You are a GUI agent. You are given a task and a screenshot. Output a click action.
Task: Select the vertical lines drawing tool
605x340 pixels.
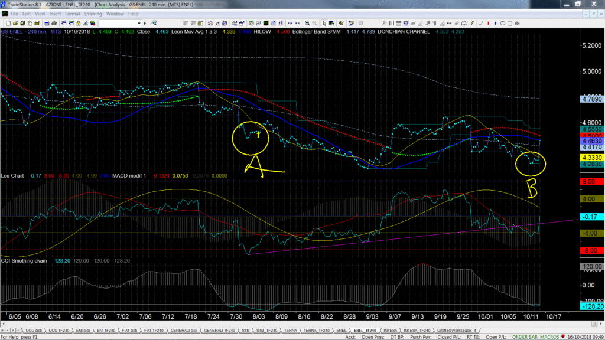coord(391,24)
